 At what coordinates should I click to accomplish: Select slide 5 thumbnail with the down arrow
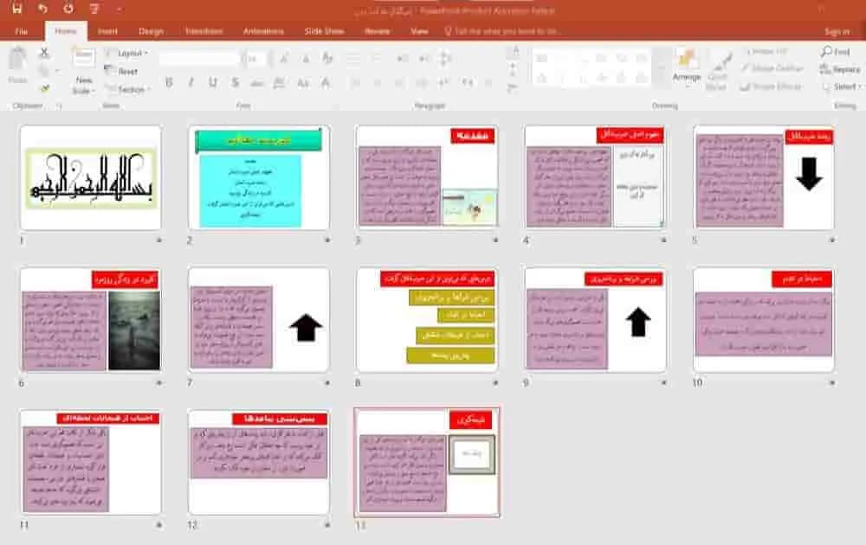coord(764,177)
